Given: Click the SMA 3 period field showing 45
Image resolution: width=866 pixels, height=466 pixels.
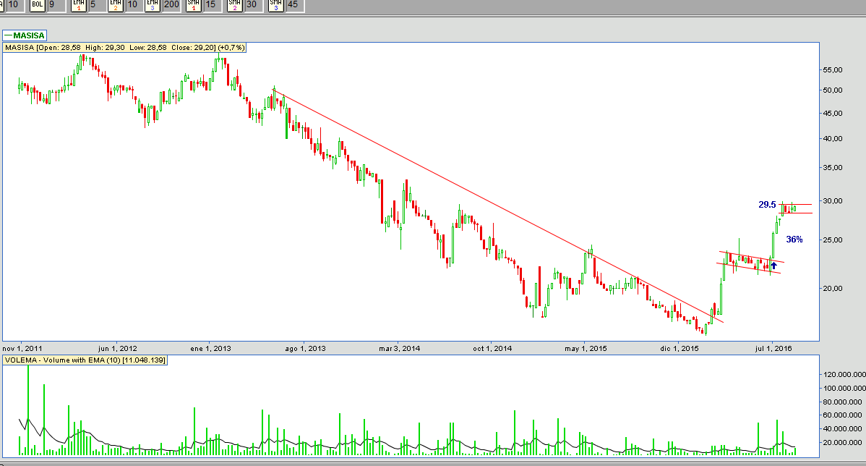Looking at the screenshot, I should pyautogui.click(x=293, y=4).
